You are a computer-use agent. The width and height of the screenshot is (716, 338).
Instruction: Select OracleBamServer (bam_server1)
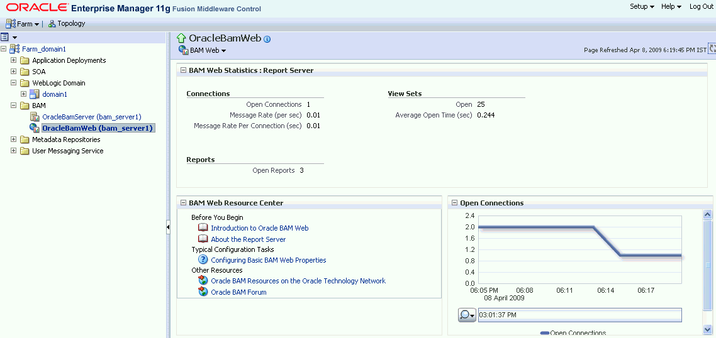point(92,117)
